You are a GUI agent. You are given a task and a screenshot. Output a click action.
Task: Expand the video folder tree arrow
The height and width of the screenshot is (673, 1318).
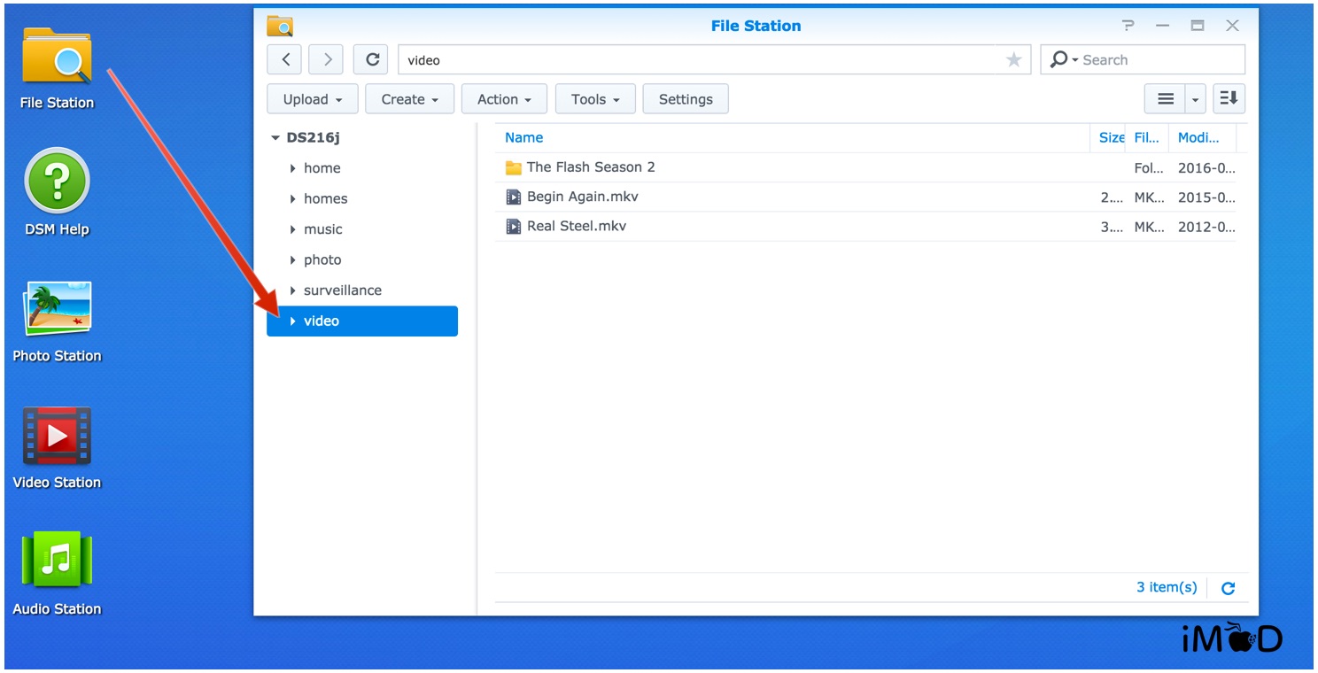click(292, 321)
